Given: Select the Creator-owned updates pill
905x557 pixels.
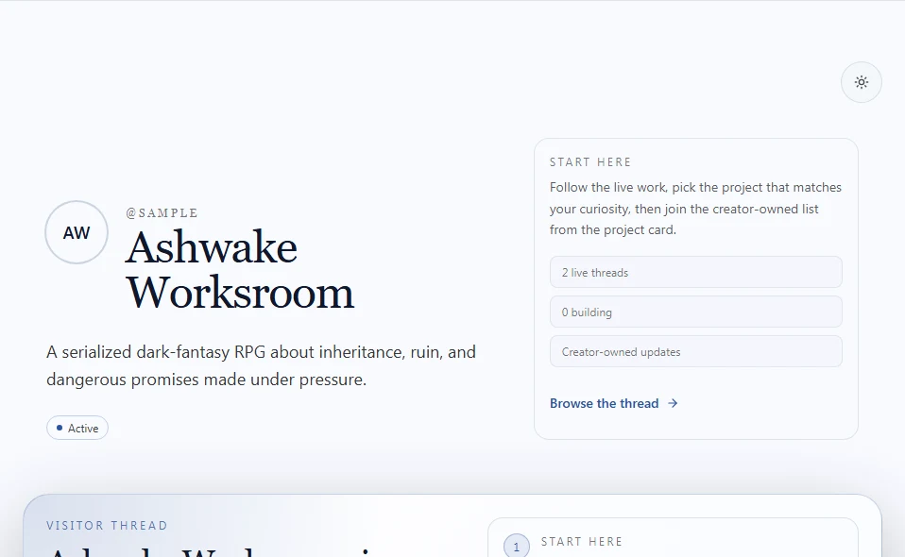Looking at the screenshot, I should [x=695, y=352].
